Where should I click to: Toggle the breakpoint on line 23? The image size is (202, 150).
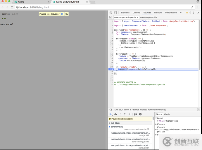tap(111, 69)
